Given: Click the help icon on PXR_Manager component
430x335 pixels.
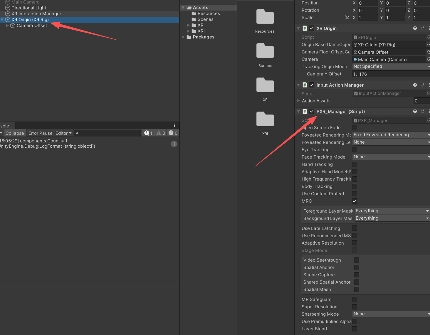Looking at the screenshot, I should pos(415,112).
